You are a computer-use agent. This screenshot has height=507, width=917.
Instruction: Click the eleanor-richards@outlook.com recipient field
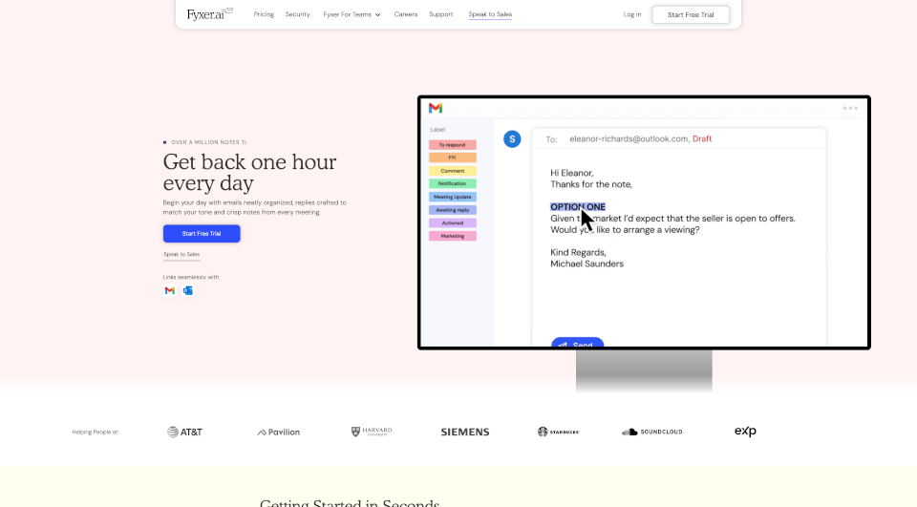(x=629, y=139)
